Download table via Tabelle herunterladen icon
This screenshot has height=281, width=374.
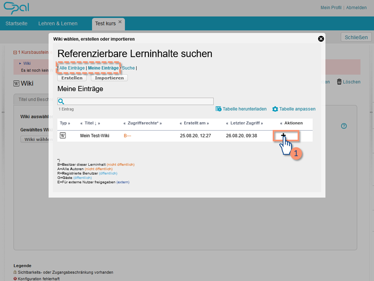(x=218, y=109)
